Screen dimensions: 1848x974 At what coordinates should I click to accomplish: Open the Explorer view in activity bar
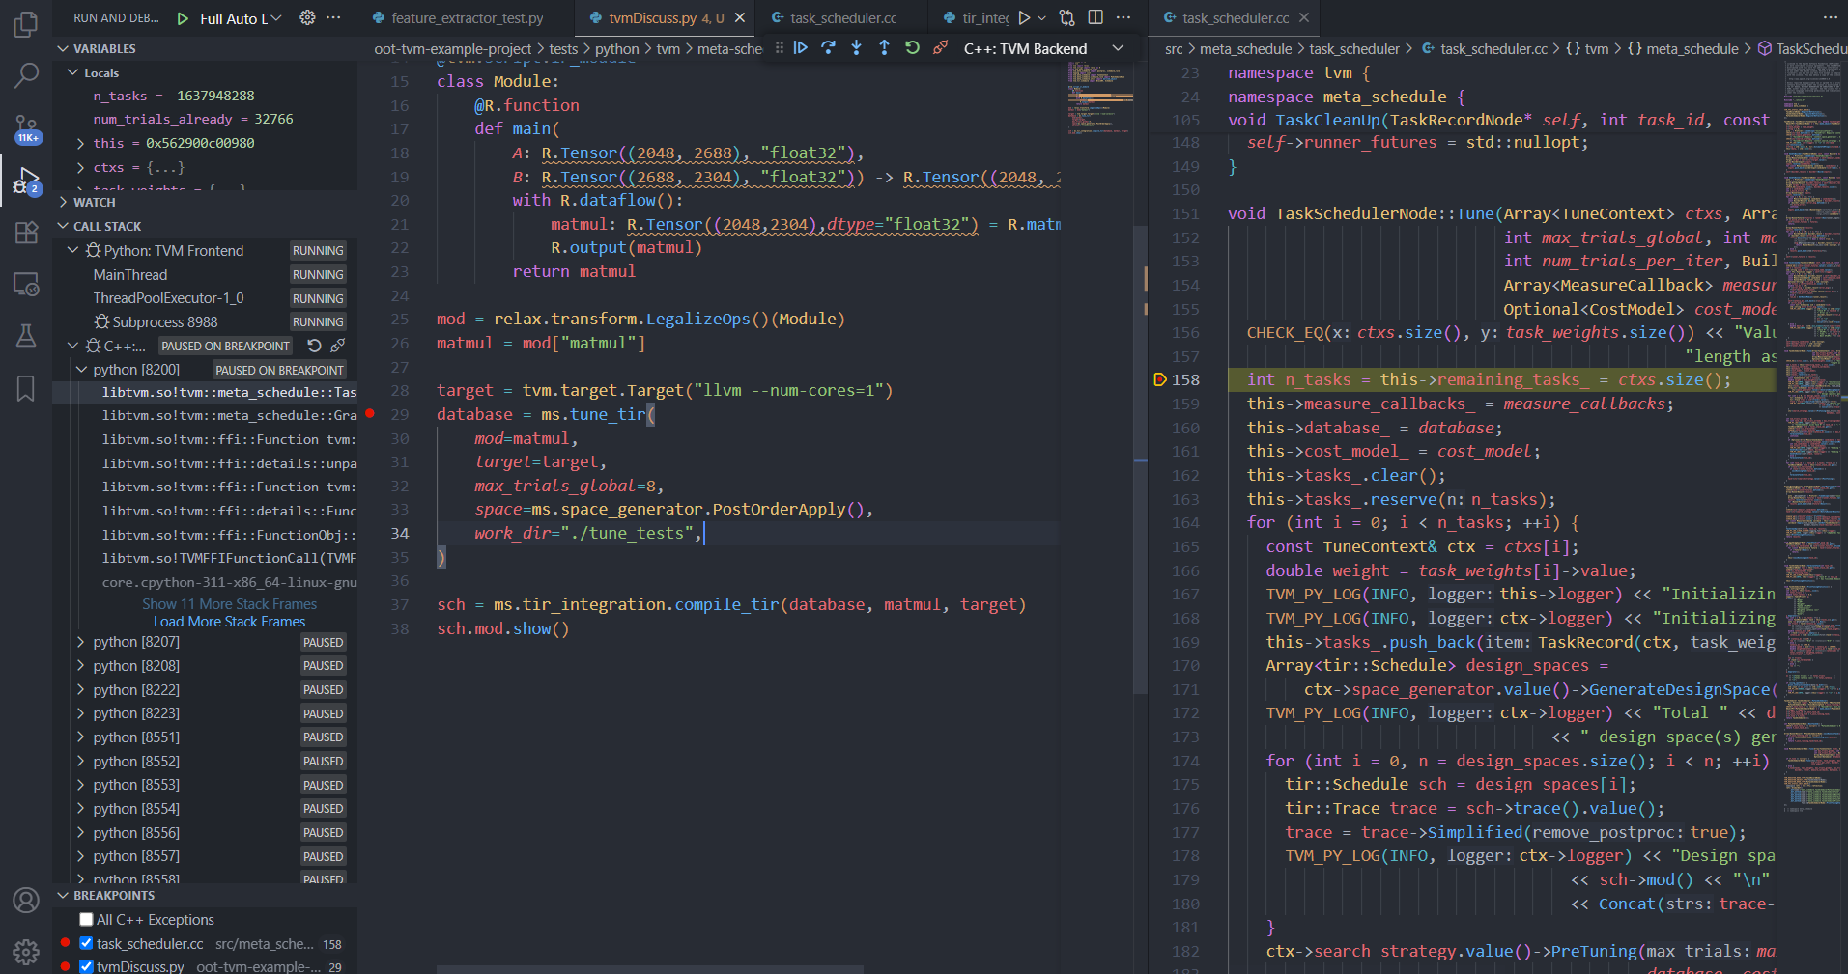(26, 24)
